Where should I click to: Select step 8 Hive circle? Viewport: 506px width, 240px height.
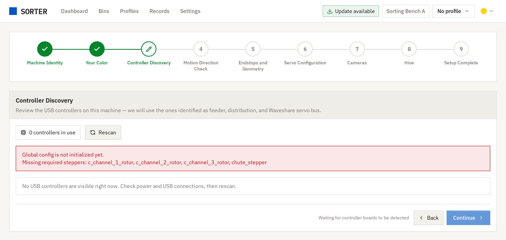point(409,49)
